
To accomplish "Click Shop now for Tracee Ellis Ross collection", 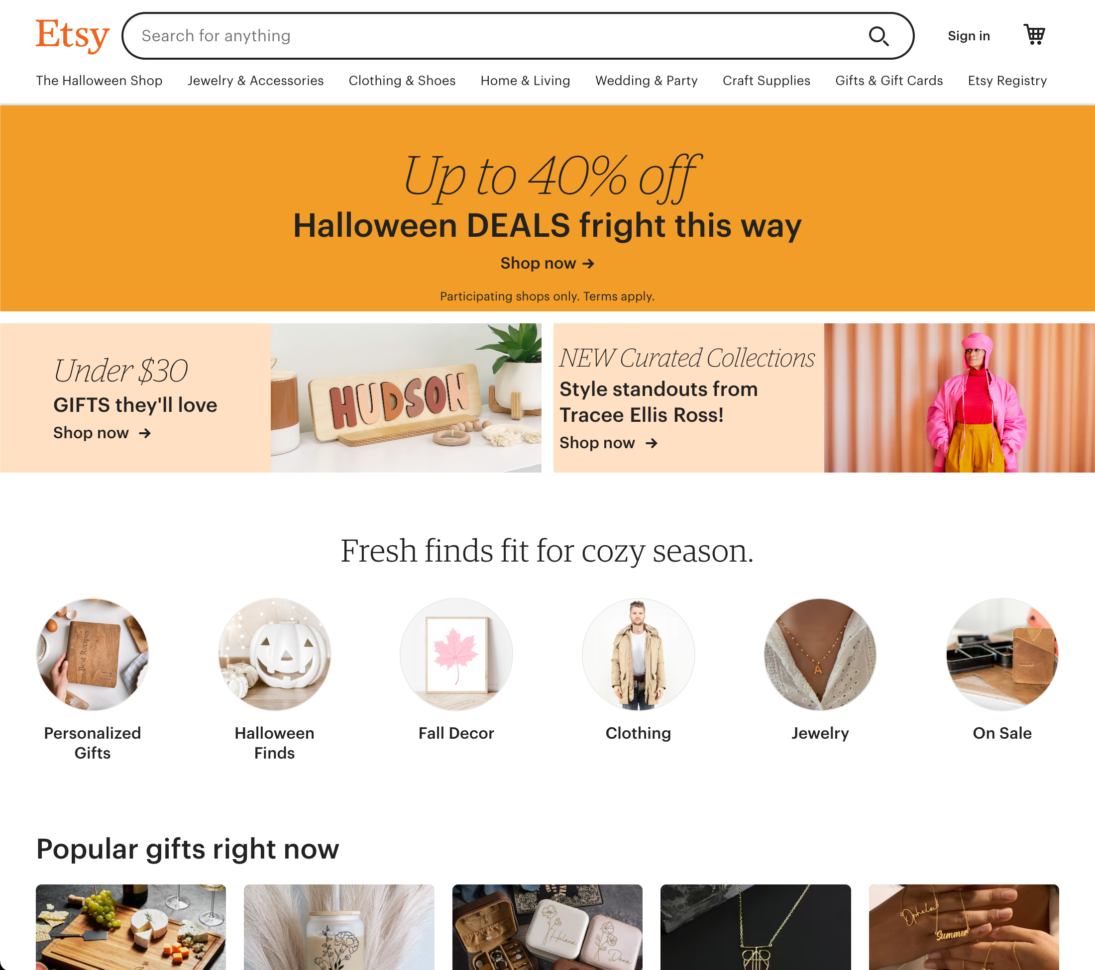I will (x=608, y=443).
